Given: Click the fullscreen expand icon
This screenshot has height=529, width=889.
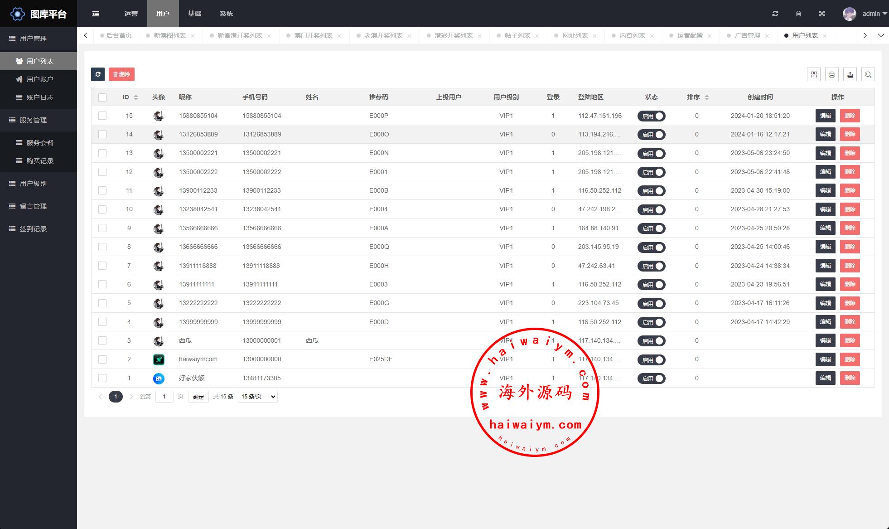Looking at the screenshot, I should [823, 13].
